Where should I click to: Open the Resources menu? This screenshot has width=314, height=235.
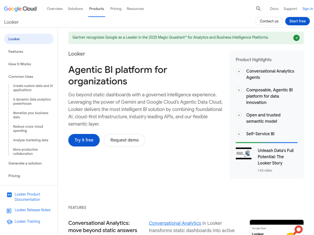pos(135,9)
